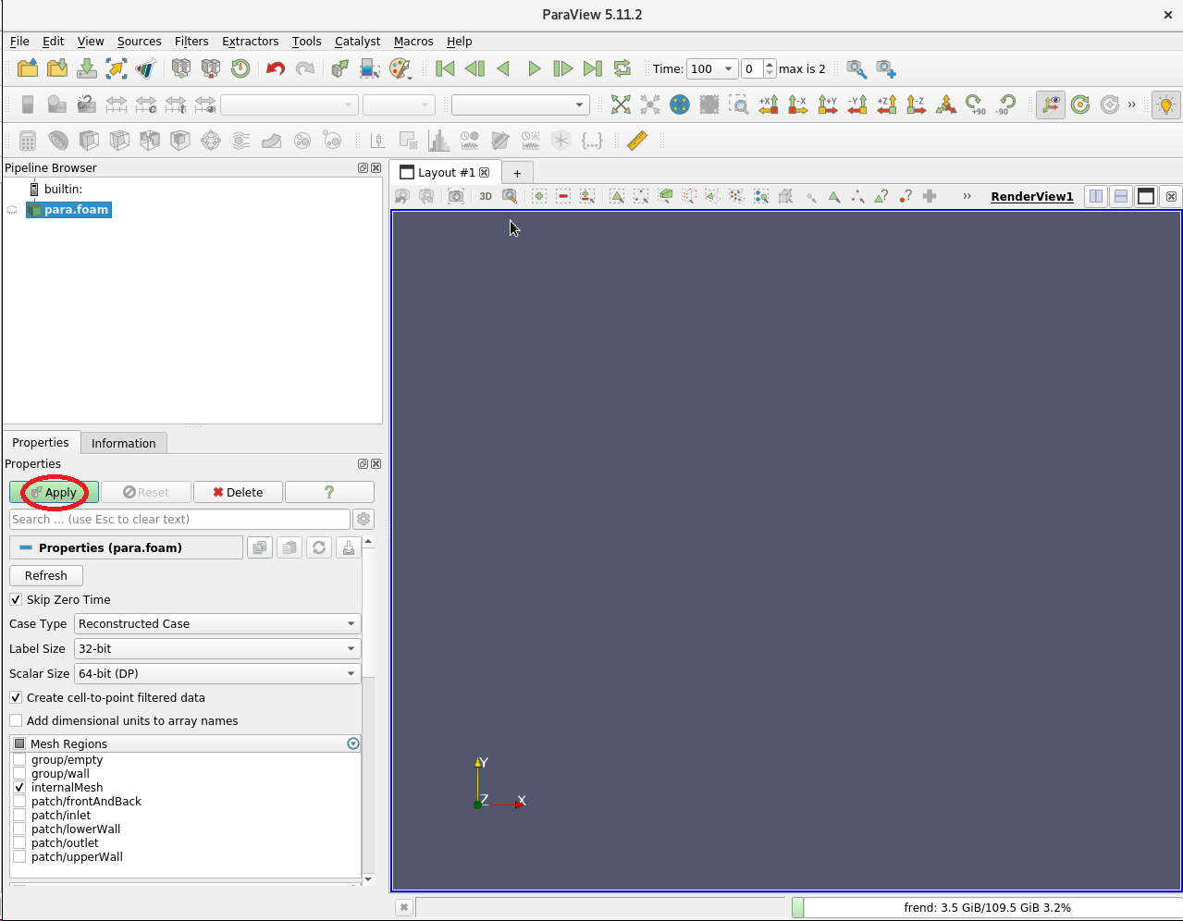Check the patch/inlet mesh region
This screenshot has width=1183, height=921.
pos(19,815)
